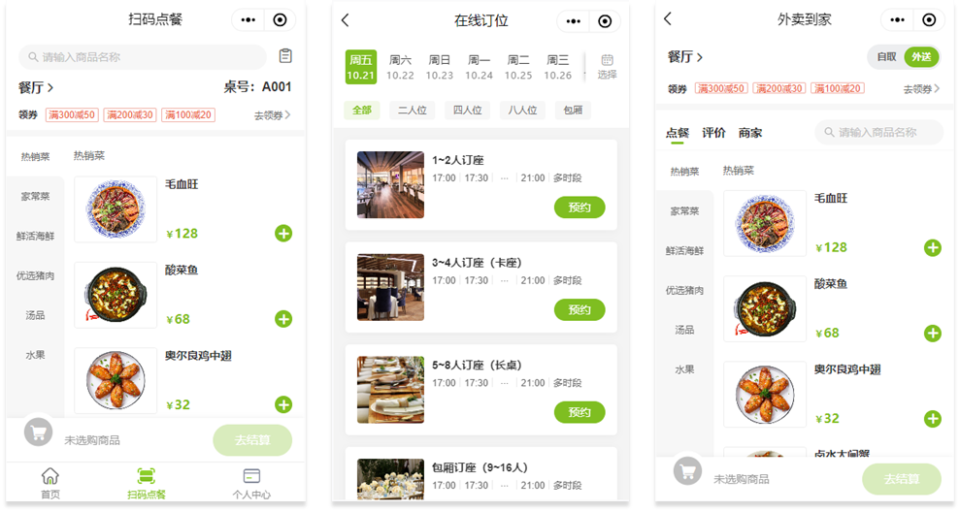Screen dimensions: 960x512
Task: Focus the product search field in 外卖到家
Action: [x=879, y=132]
